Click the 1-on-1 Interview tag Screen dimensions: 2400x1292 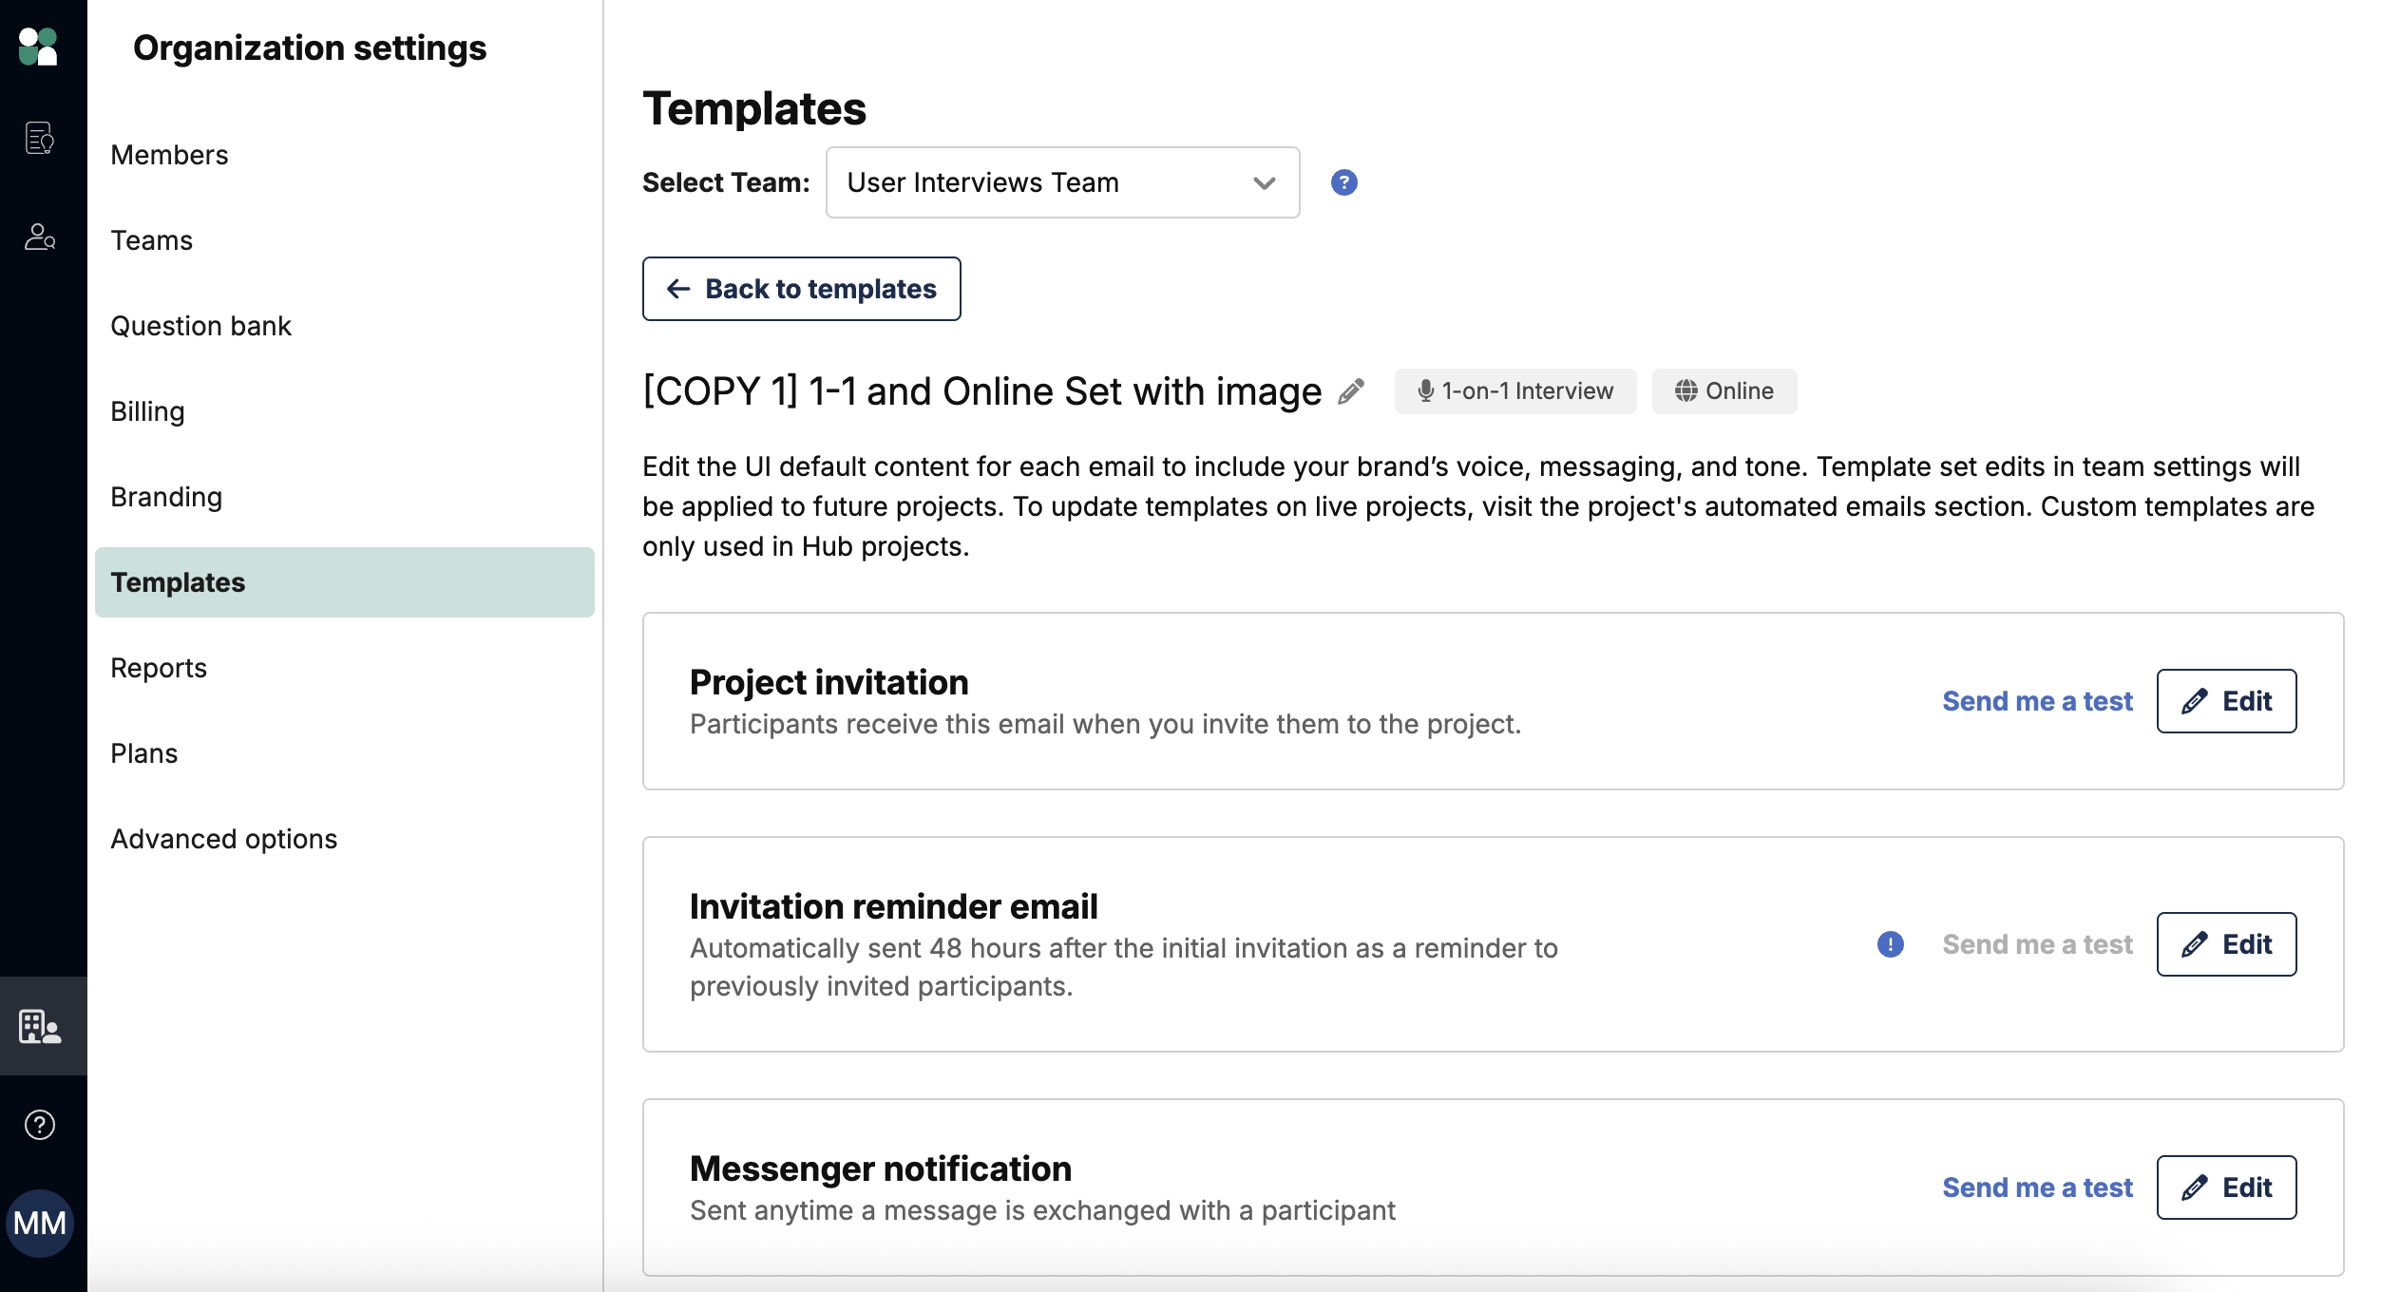click(1514, 391)
